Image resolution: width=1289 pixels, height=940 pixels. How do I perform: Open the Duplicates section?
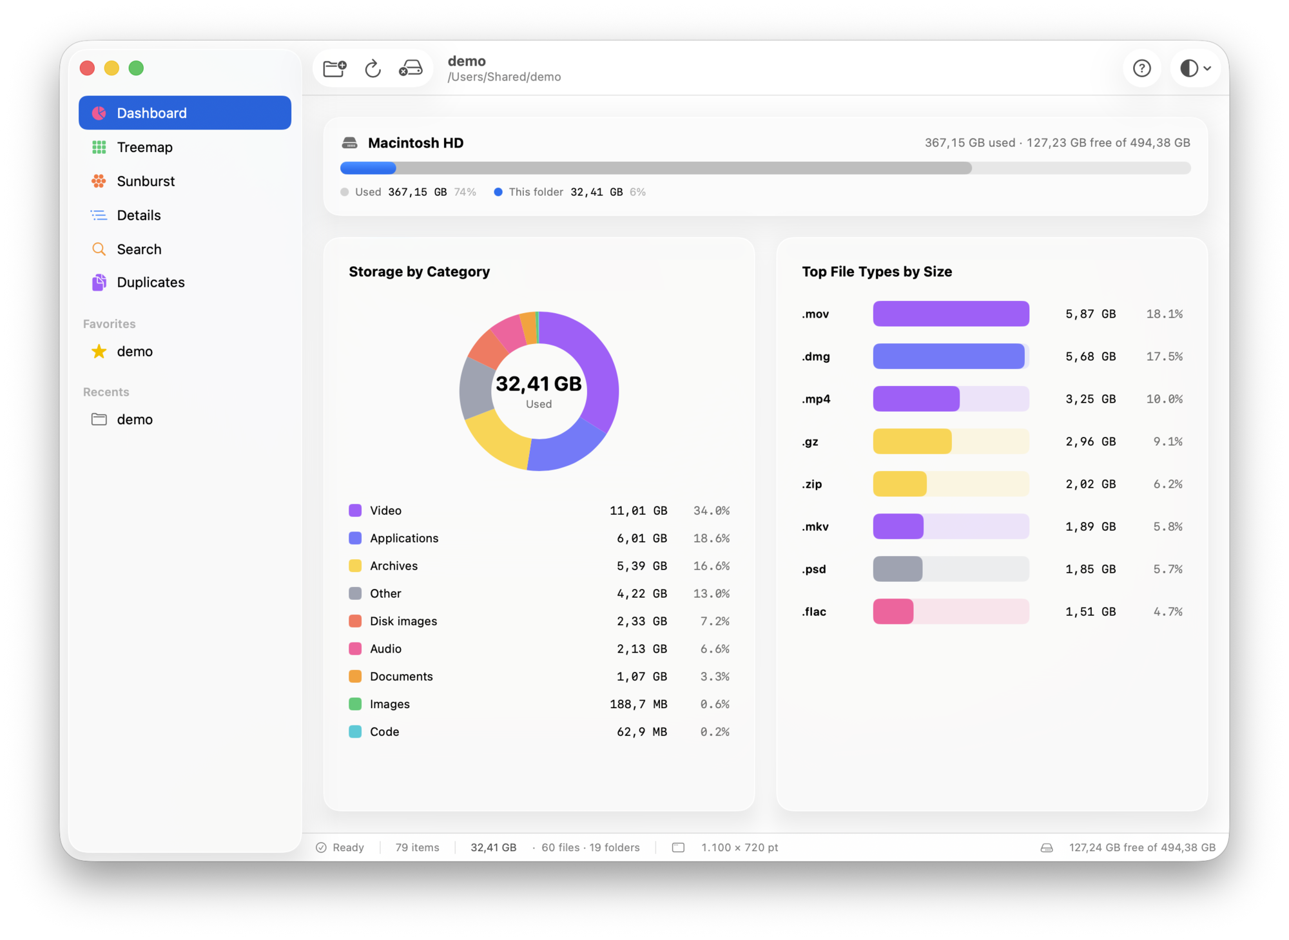185,282
